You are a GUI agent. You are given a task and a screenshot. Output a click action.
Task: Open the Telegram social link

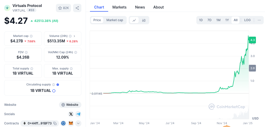[78, 114]
